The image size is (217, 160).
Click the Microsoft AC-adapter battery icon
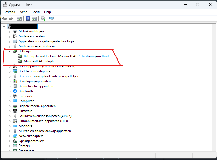click(20, 61)
